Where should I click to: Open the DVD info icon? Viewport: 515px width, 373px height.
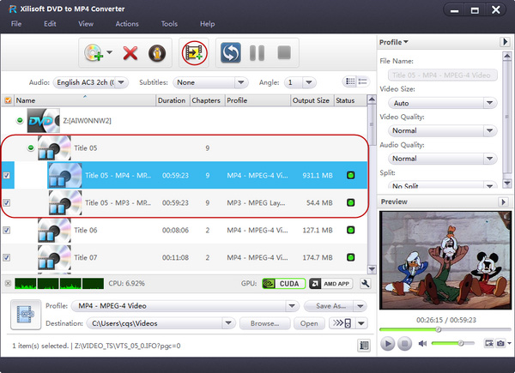click(157, 53)
